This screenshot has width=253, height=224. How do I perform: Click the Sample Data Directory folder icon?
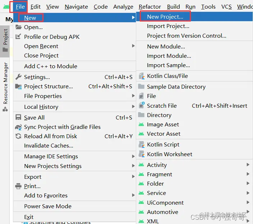tap(141, 87)
